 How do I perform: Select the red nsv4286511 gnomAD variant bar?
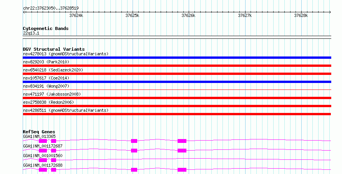[x=177, y=114]
